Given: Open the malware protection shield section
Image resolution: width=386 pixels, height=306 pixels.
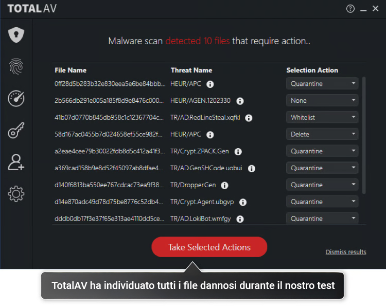Looking at the screenshot, I should pos(16,34).
